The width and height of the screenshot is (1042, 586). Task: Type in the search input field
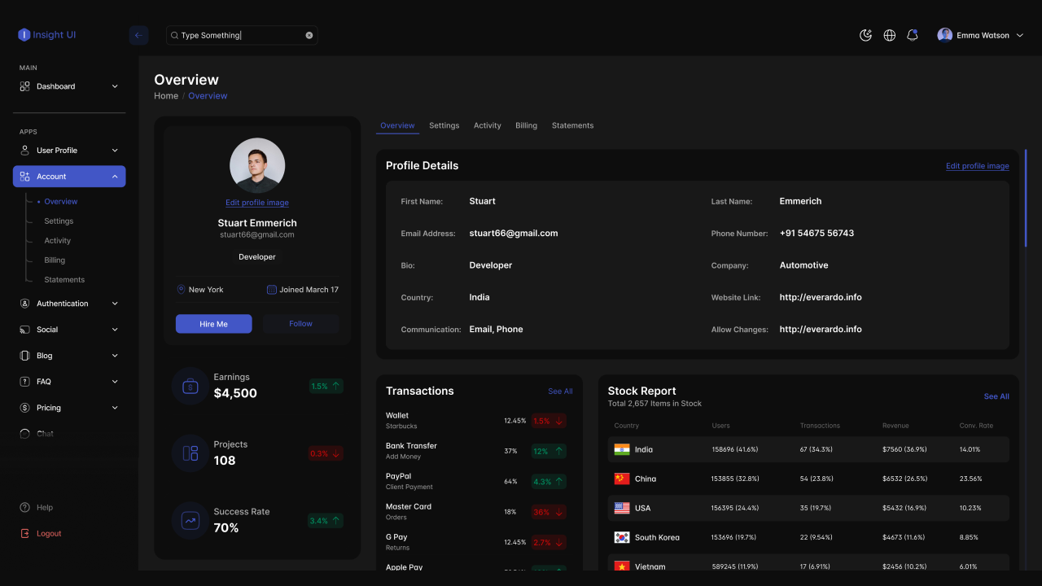click(236, 35)
